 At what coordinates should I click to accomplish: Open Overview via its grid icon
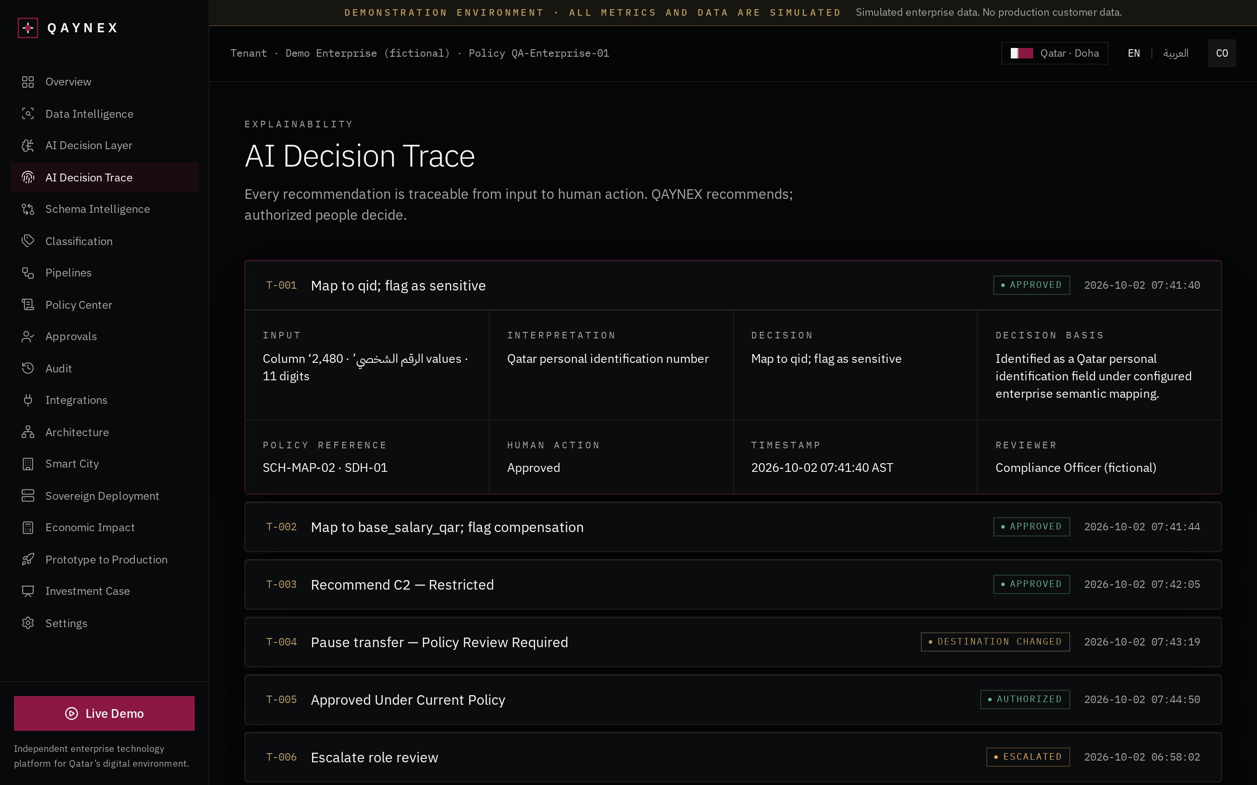click(28, 82)
